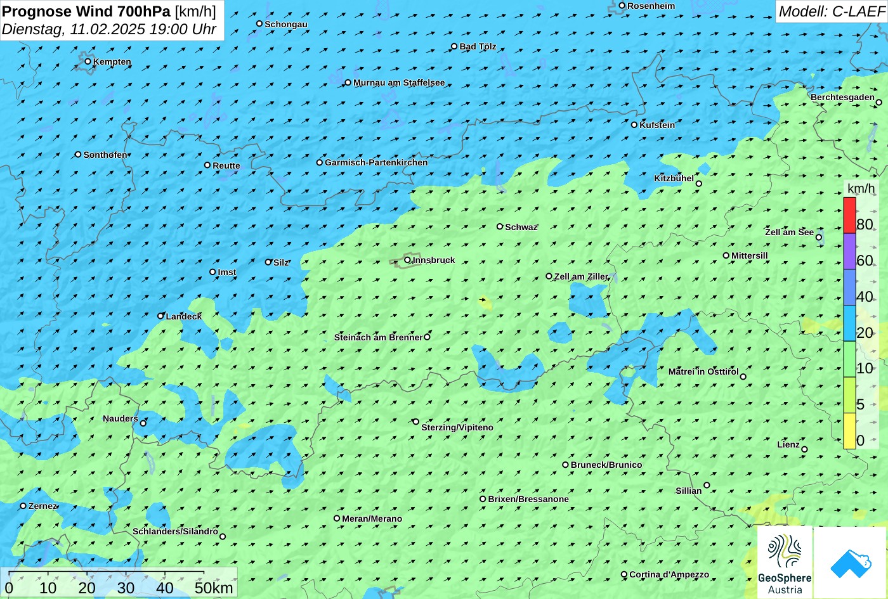Viewport: 888px width, 599px height.
Task: Select the Innsbruck city marker
Action: coord(407,260)
